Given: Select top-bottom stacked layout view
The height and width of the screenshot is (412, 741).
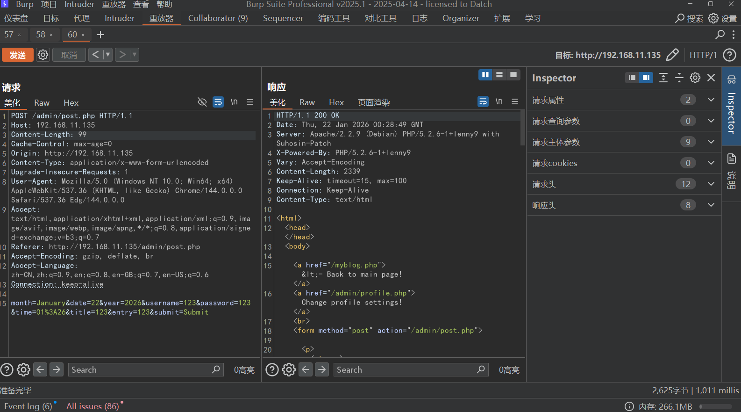Looking at the screenshot, I should (499, 75).
